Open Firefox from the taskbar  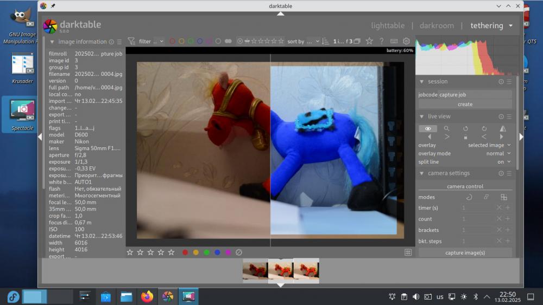click(147, 296)
